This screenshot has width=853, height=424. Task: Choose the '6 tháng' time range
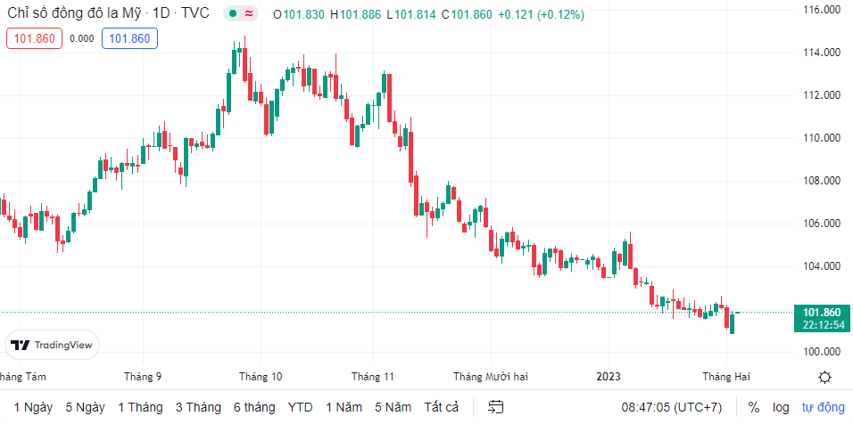point(254,407)
